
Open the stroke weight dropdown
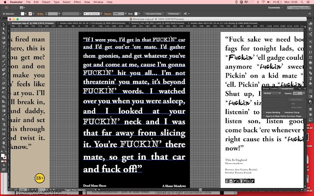(x=59, y=14)
